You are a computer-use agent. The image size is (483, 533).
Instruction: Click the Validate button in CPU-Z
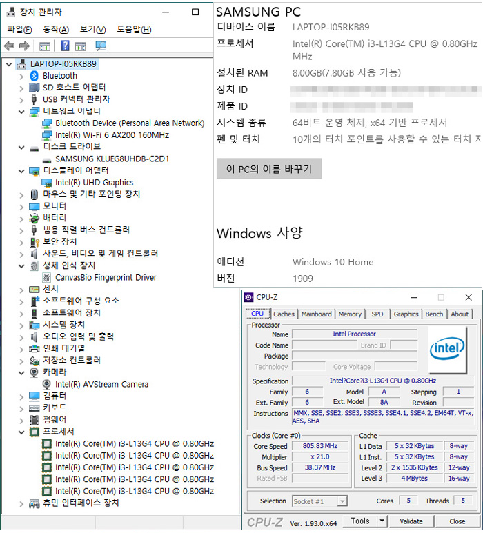click(x=411, y=521)
